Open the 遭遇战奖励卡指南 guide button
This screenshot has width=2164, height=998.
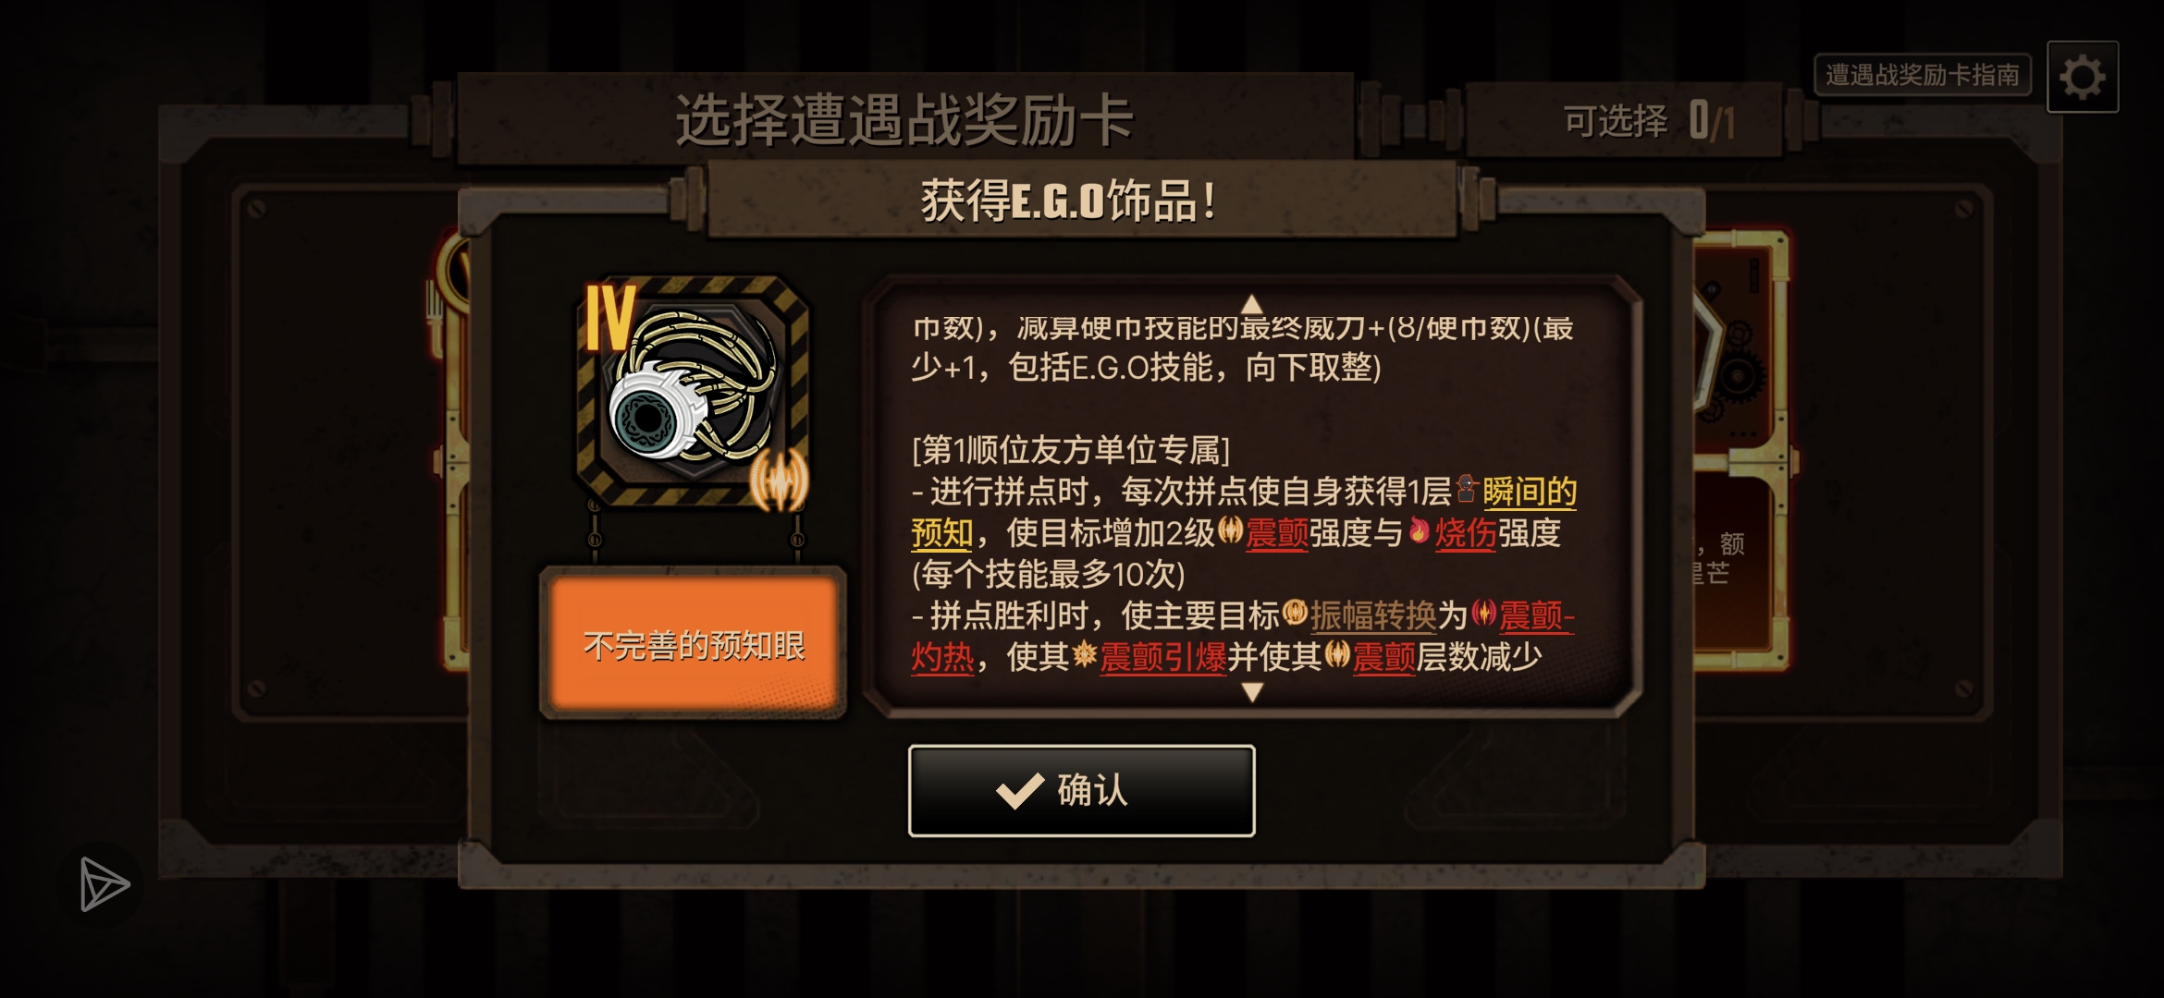1923,75
